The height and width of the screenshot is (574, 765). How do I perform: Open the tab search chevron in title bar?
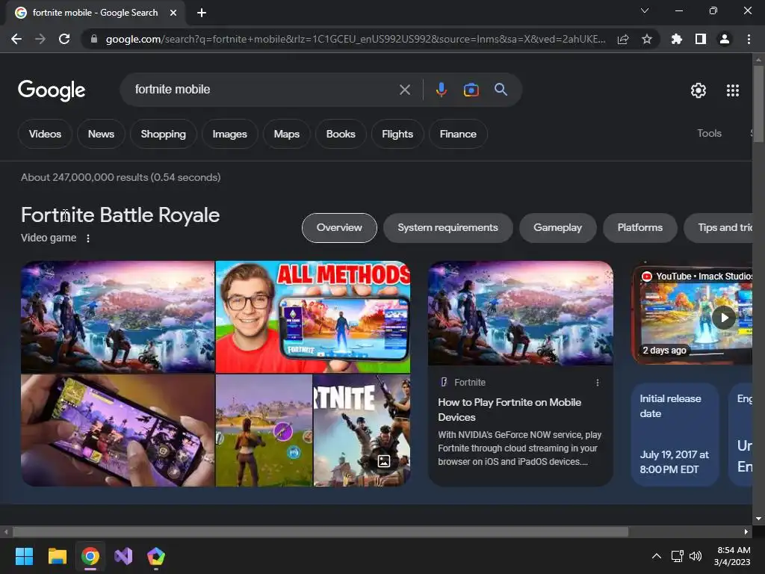[645, 10]
